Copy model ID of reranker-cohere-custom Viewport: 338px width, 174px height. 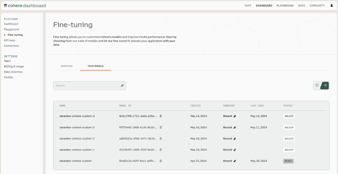tap(161, 161)
